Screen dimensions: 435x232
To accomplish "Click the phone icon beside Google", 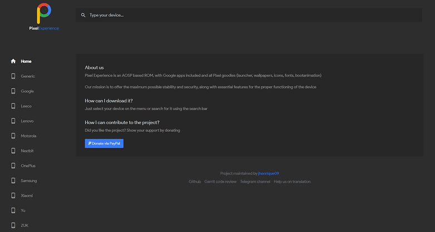I will [13, 91].
